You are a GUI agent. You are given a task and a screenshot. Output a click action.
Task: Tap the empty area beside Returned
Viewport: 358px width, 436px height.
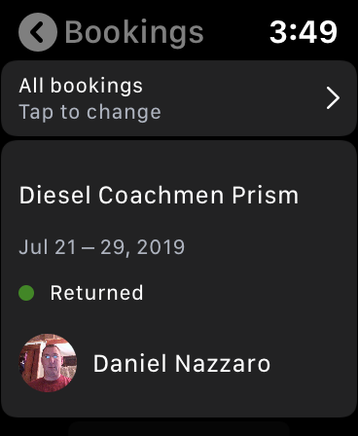(x=250, y=293)
